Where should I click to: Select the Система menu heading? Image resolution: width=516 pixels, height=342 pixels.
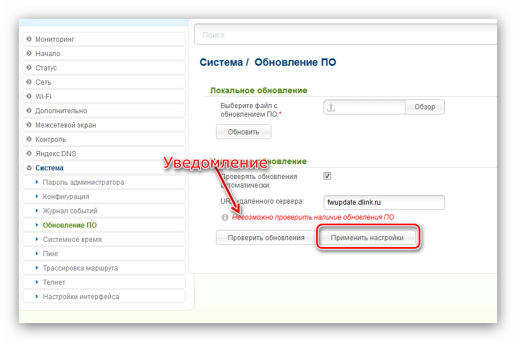(104, 168)
